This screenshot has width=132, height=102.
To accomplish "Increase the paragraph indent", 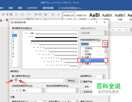I will (40, 14).
